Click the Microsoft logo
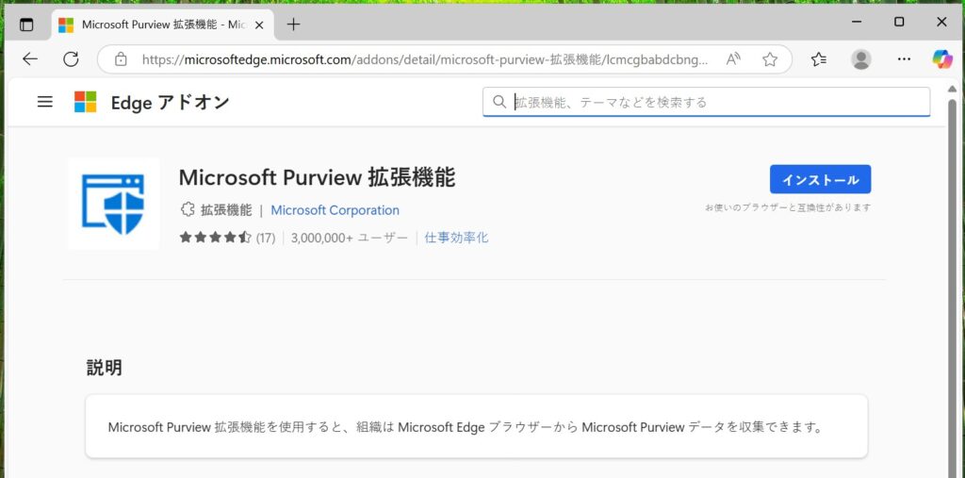 pyautogui.click(x=86, y=102)
